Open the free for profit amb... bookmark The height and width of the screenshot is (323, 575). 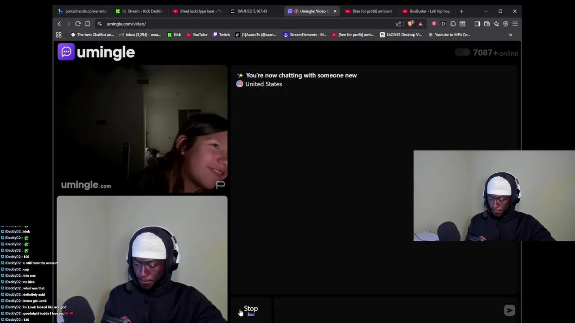(353, 35)
